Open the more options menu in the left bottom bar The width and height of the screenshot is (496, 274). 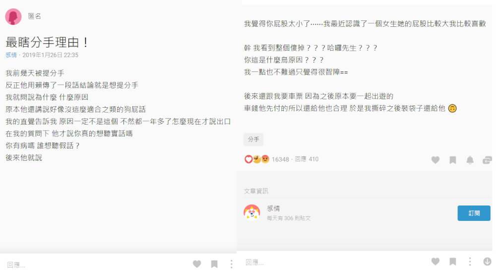(x=231, y=264)
